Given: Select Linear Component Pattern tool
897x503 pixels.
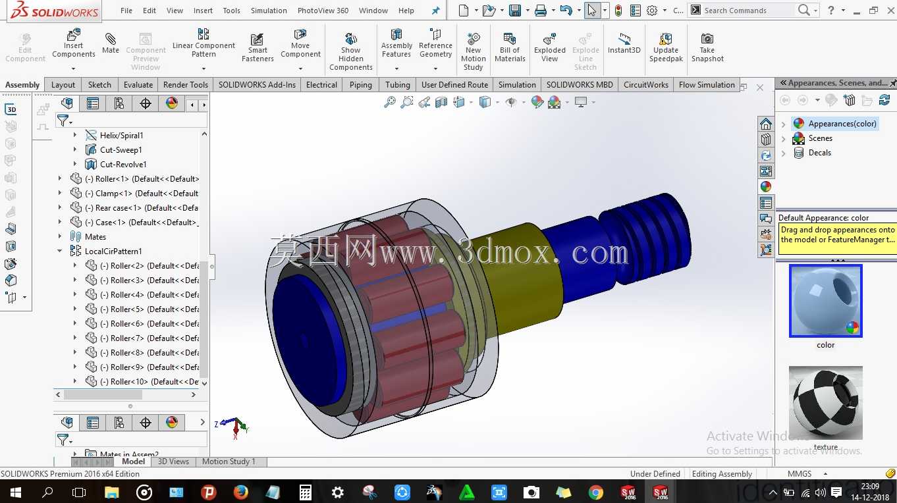Looking at the screenshot, I should coord(204,43).
